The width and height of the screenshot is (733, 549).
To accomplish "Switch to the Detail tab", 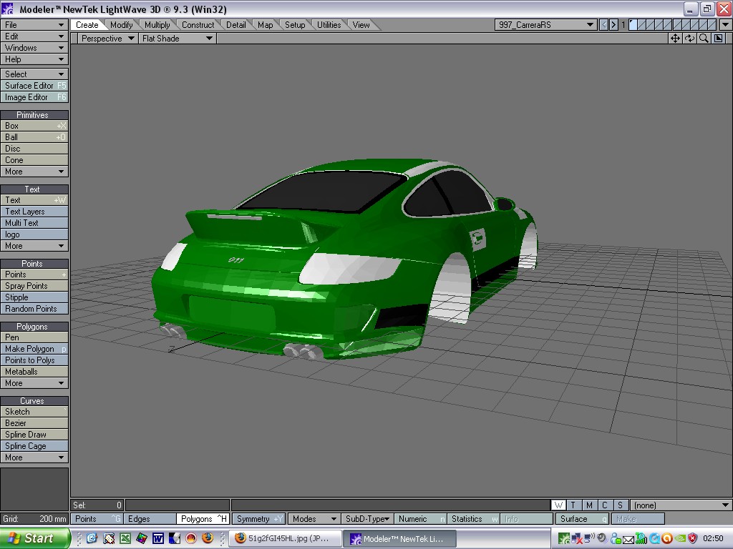I will click(x=236, y=25).
